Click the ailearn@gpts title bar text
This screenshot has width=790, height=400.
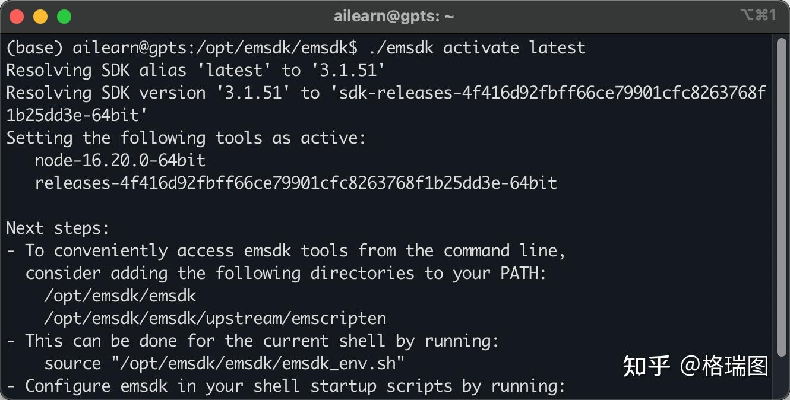point(394,16)
